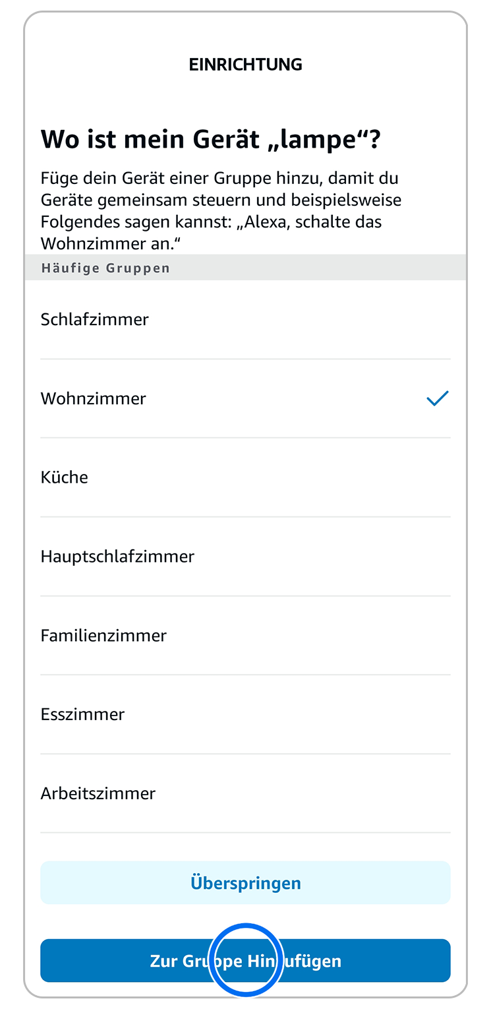Pick Küche as the device group
The image size is (491, 1009).
coord(65,477)
